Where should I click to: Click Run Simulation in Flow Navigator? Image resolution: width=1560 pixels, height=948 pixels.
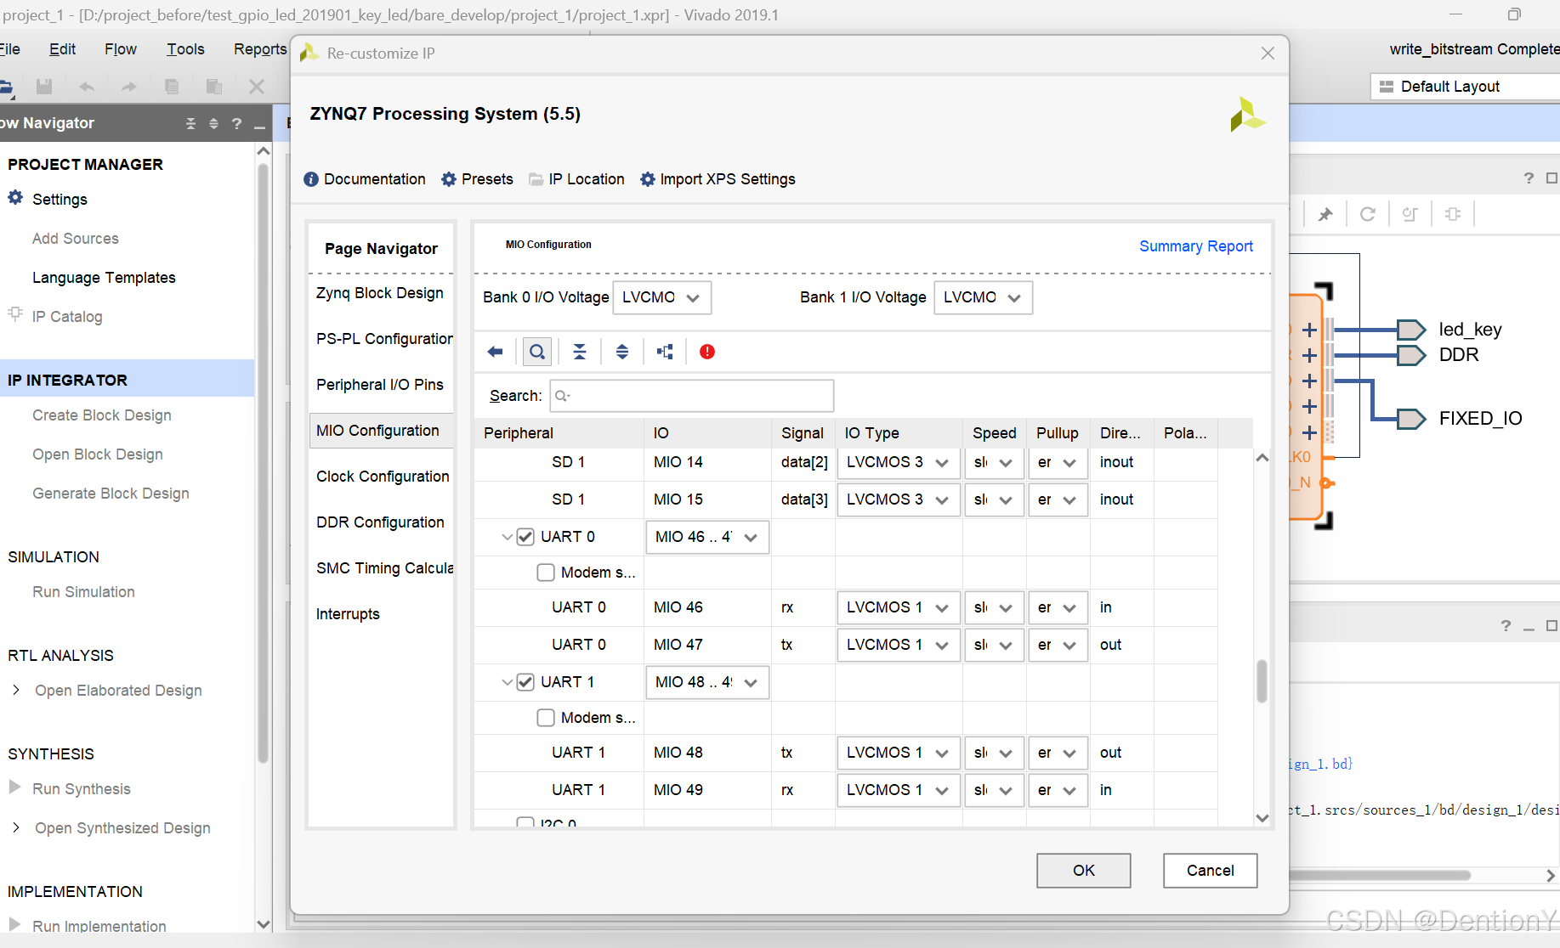[x=83, y=592]
